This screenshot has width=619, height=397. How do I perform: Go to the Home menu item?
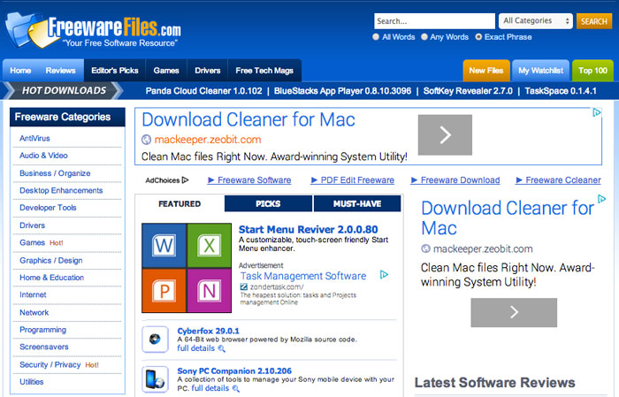(x=20, y=71)
